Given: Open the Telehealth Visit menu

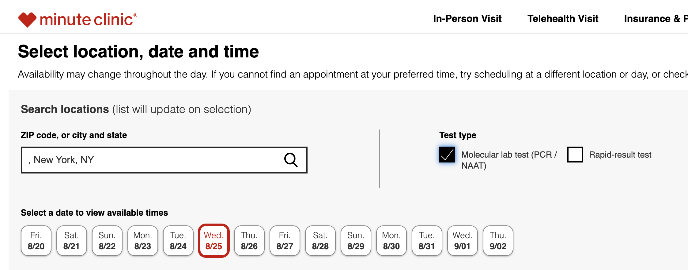Looking at the screenshot, I should (563, 19).
